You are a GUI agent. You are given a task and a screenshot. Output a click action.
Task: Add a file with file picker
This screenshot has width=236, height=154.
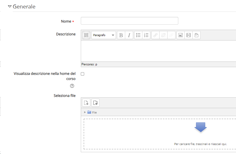[86, 103]
